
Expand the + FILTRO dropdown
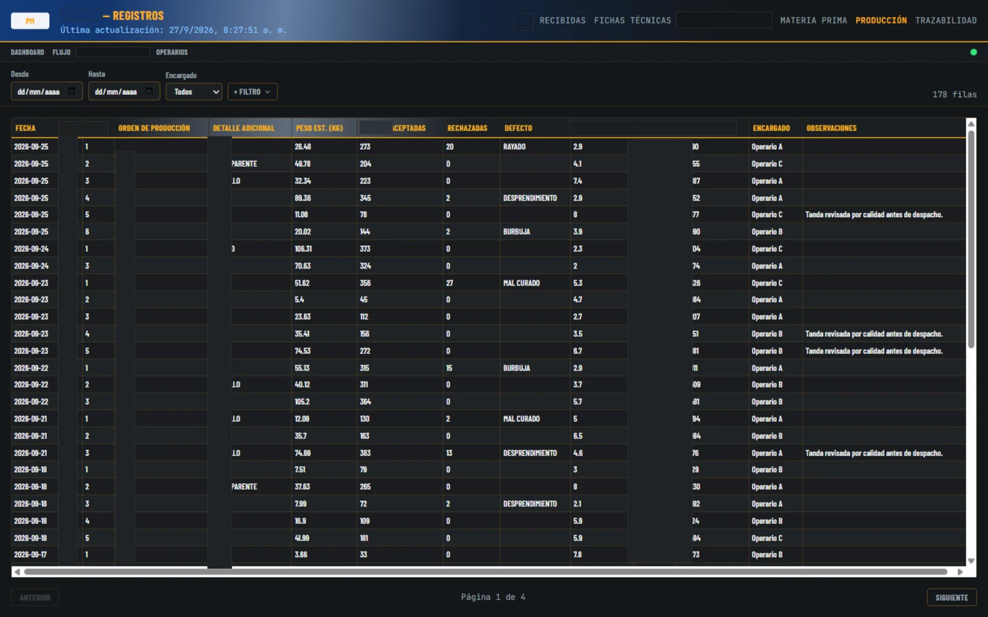tap(253, 92)
